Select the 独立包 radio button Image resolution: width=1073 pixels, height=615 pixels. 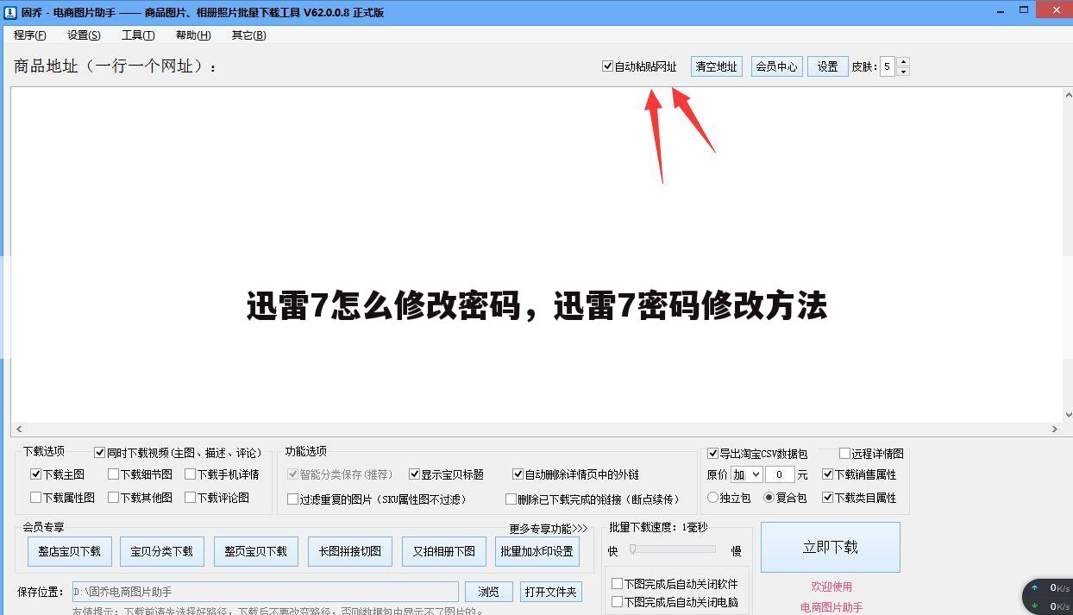pos(712,498)
